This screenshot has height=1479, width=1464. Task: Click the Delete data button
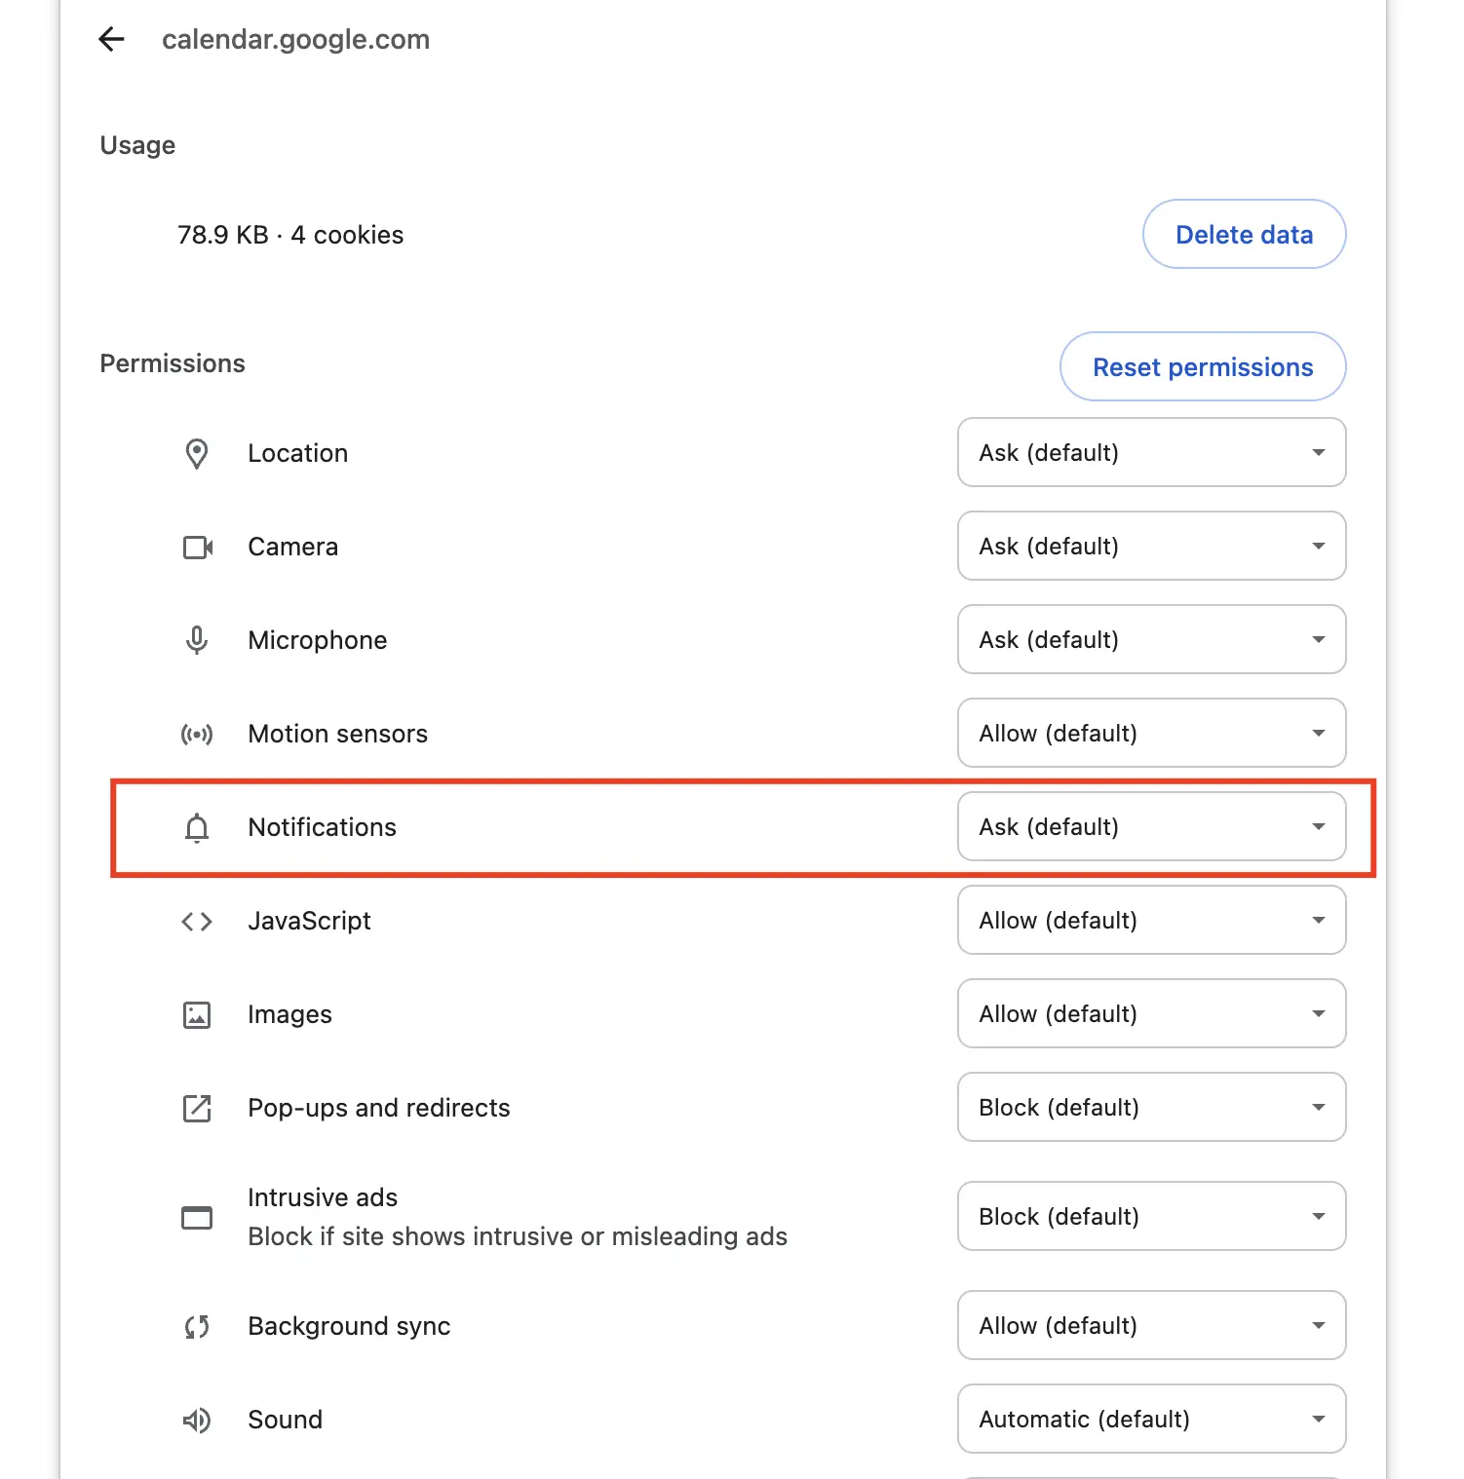tap(1243, 234)
